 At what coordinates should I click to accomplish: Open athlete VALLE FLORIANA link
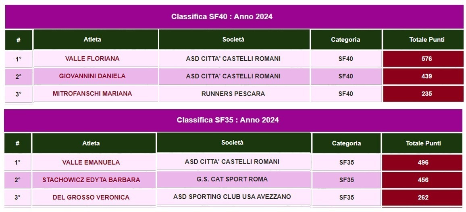(92, 59)
